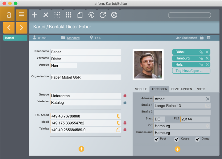Go to previous record with left chevron
The width and height of the screenshot is (222, 159).
pyautogui.click(x=9, y=28)
